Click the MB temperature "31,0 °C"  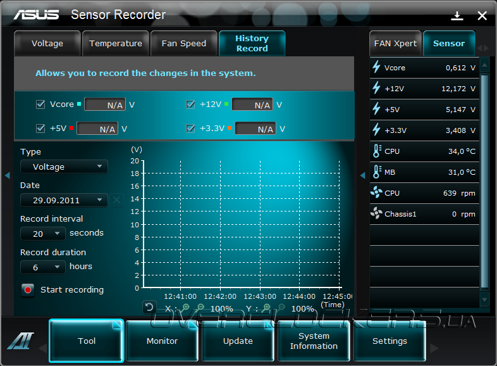point(462,172)
